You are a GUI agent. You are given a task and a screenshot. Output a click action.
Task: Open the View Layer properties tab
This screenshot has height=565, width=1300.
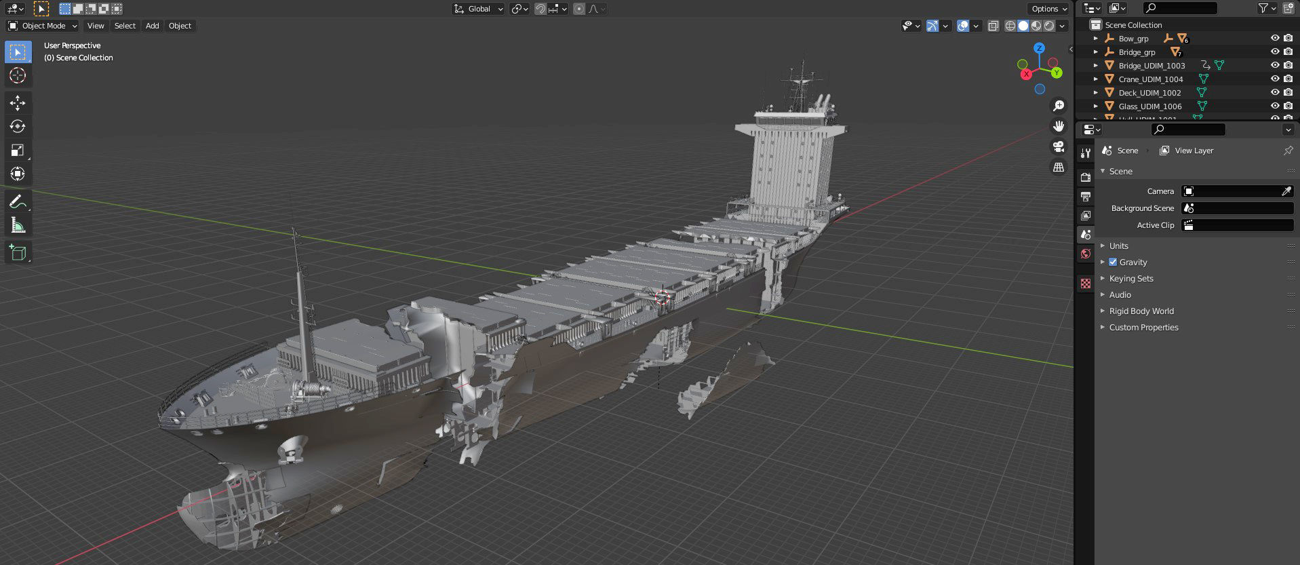click(x=1086, y=216)
